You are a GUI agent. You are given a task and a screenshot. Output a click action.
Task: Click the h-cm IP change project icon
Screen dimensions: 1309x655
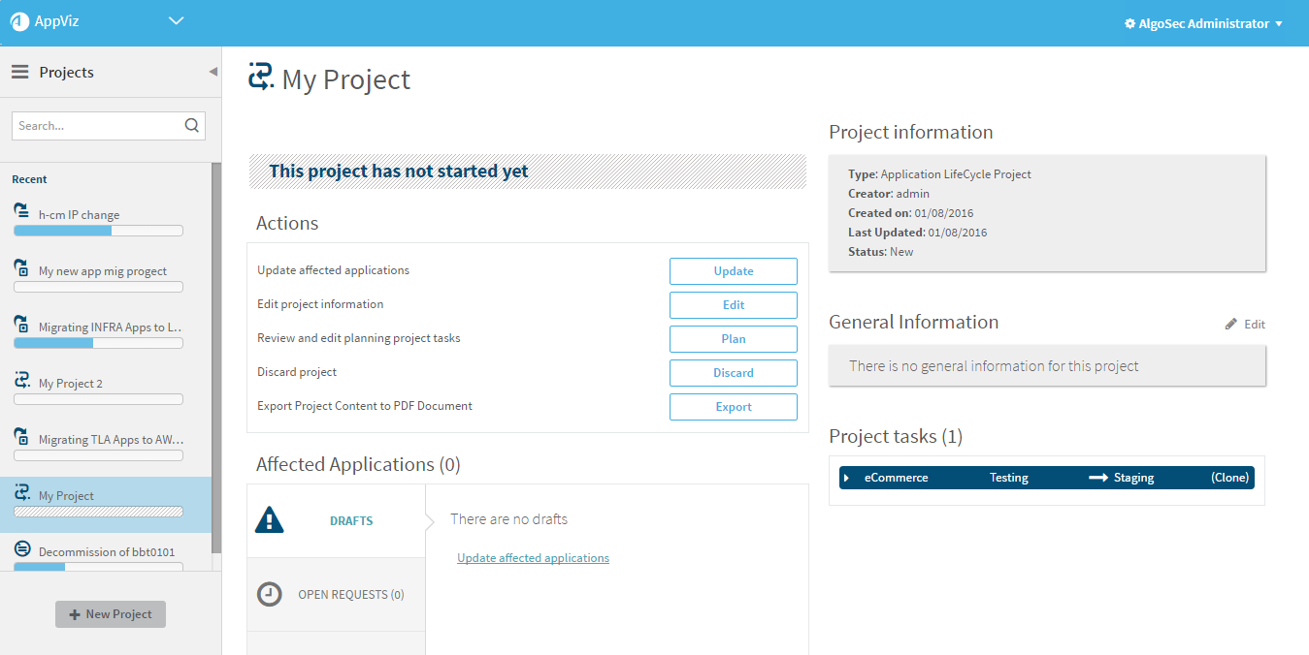click(x=21, y=211)
